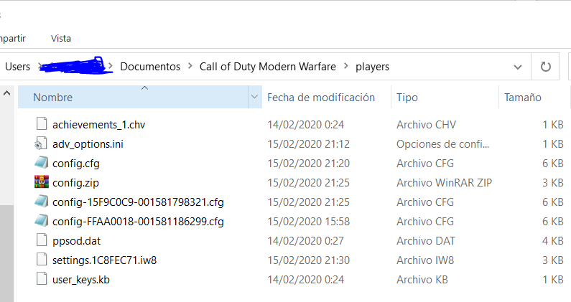
Task: Click the navigation pane scrollbar thumb
Action: [x=6, y=253]
